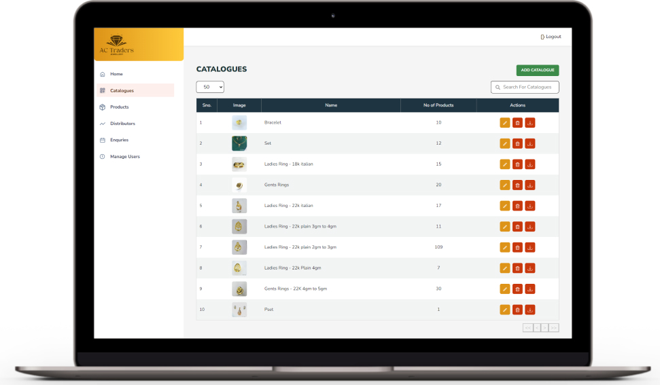This screenshot has height=385, width=660.
Task: Download the Ladies Ring - 22k Plain 4gm catalogue
Action: point(530,268)
